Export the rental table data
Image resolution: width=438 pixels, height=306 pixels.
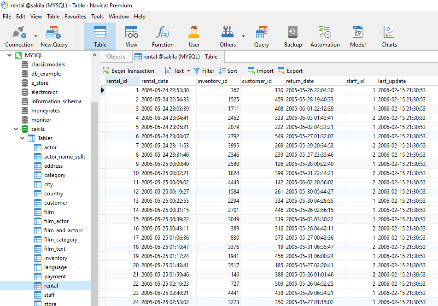point(290,71)
